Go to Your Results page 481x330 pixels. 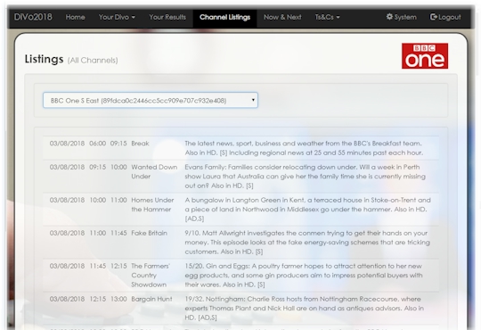click(167, 17)
